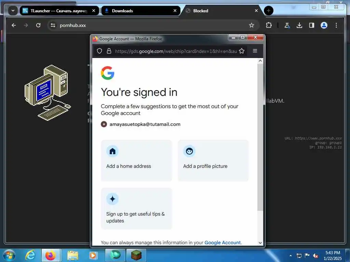350x262 pixels.
Task: Open Firefox hamburger application menu
Action: pyautogui.click(x=255, y=51)
